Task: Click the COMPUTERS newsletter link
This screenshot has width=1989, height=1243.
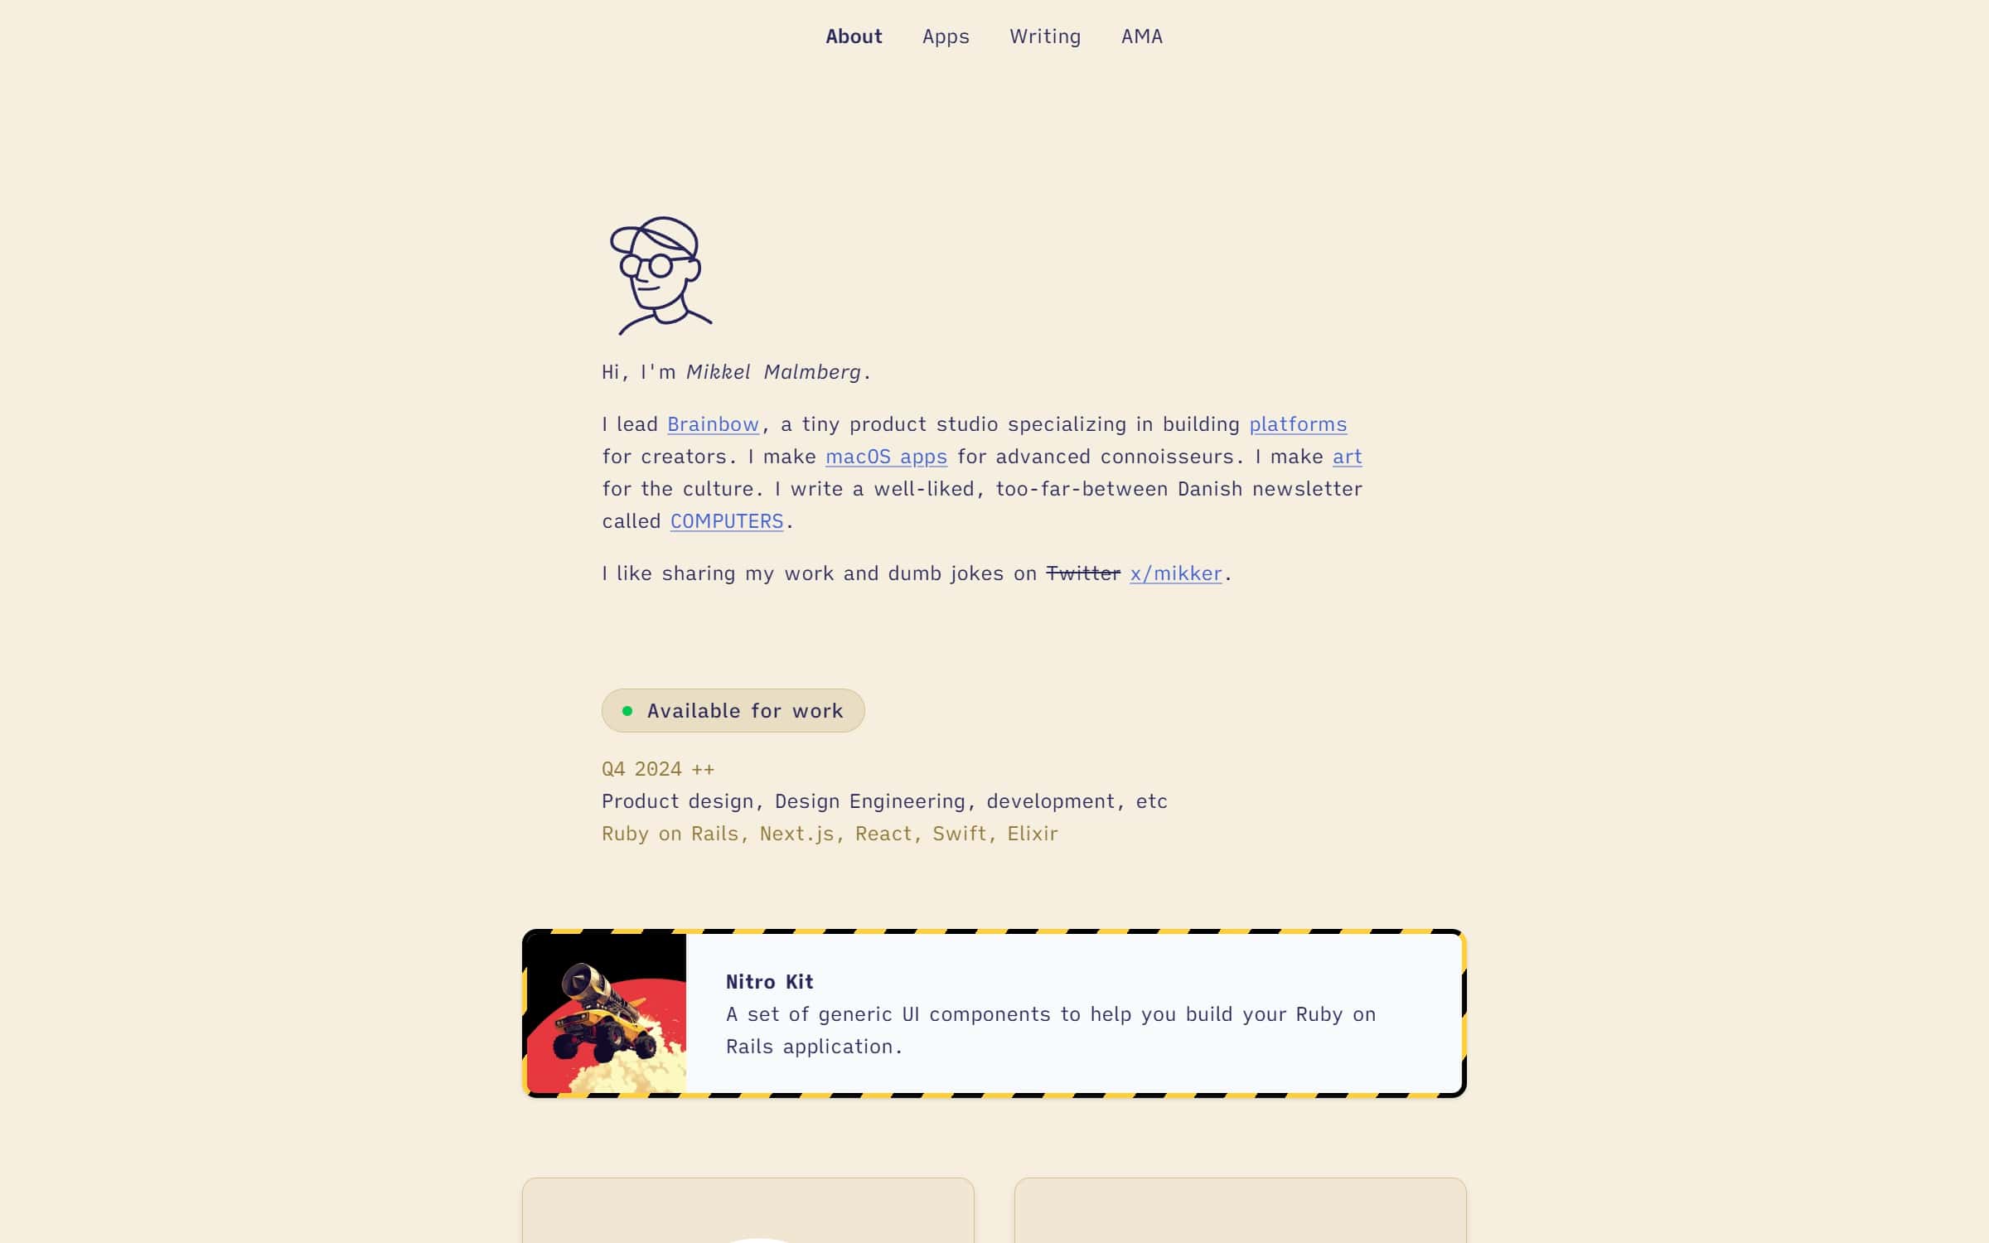Action: click(x=726, y=520)
